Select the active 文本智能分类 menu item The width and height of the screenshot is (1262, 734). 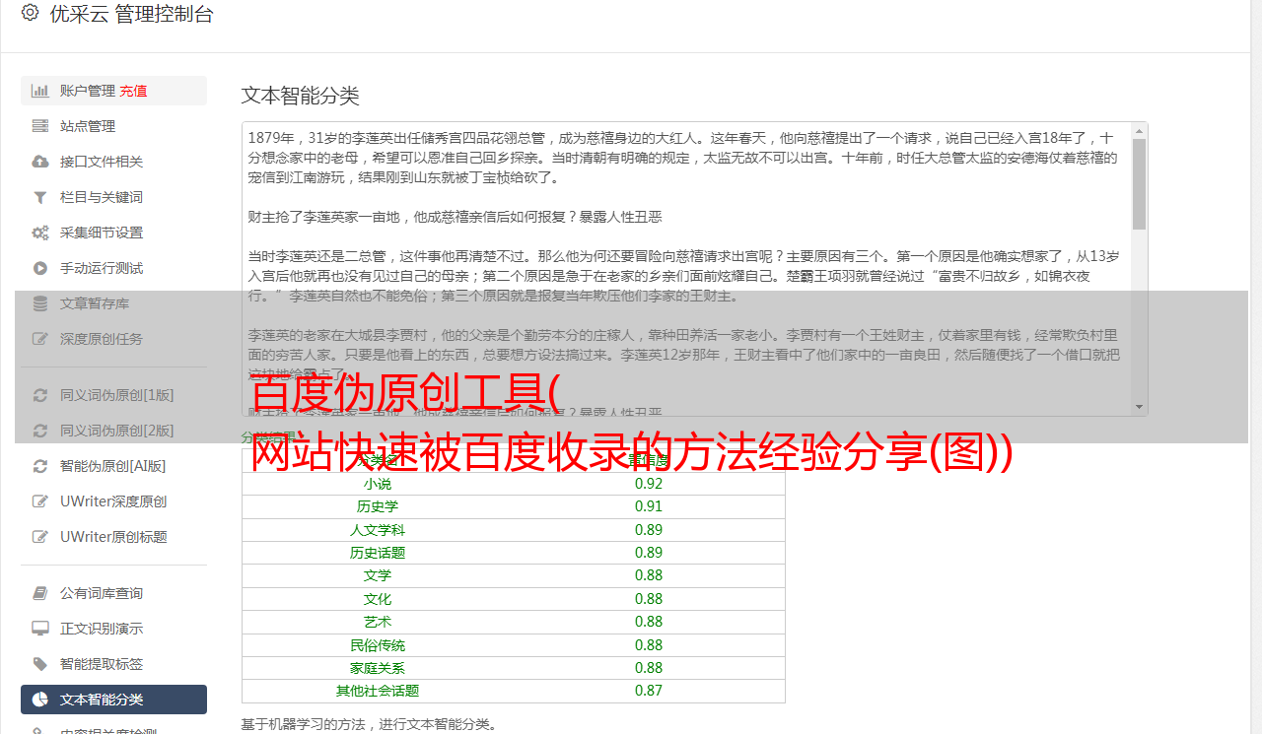113,700
